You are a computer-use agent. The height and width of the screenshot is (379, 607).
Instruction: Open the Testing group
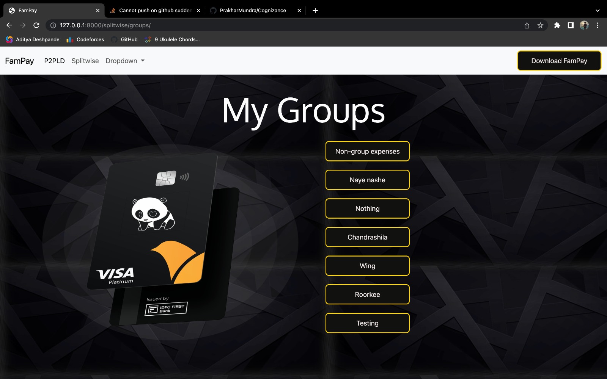368,323
